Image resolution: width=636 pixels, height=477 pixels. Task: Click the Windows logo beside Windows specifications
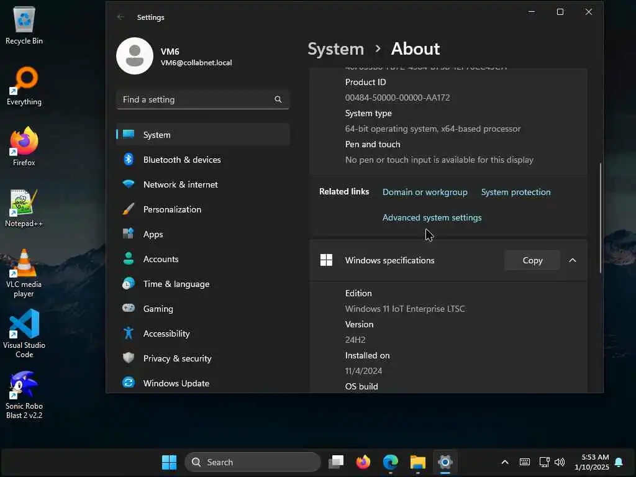pyautogui.click(x=326, y=260)
